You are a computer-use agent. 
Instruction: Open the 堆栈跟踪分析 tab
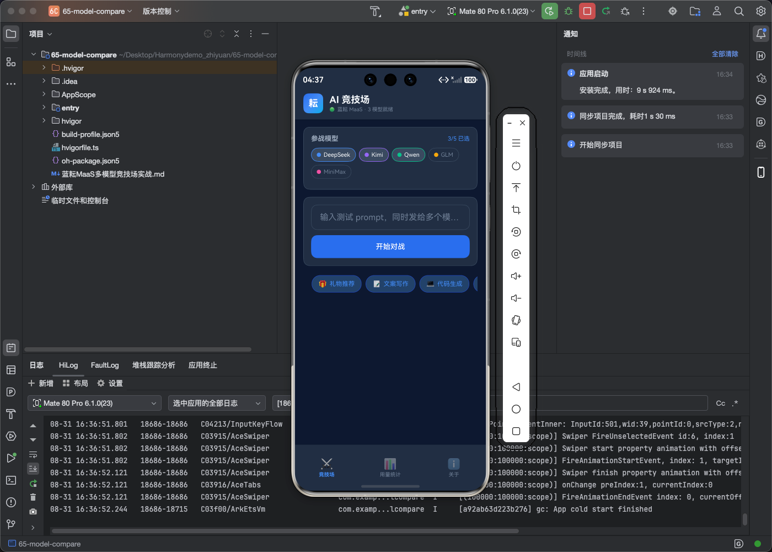[x=154, y=365]
